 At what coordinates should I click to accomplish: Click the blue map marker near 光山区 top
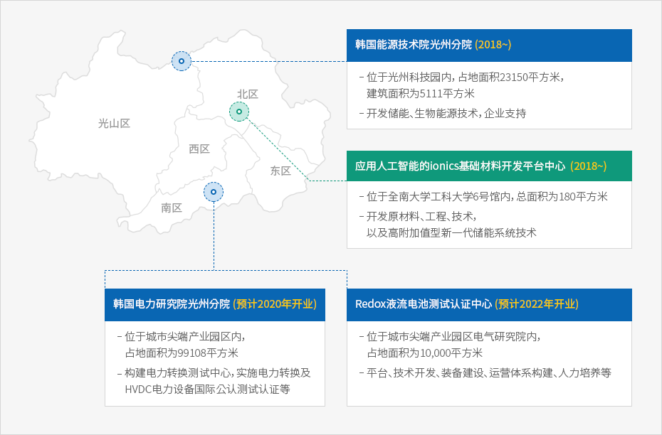click(182, 61)
